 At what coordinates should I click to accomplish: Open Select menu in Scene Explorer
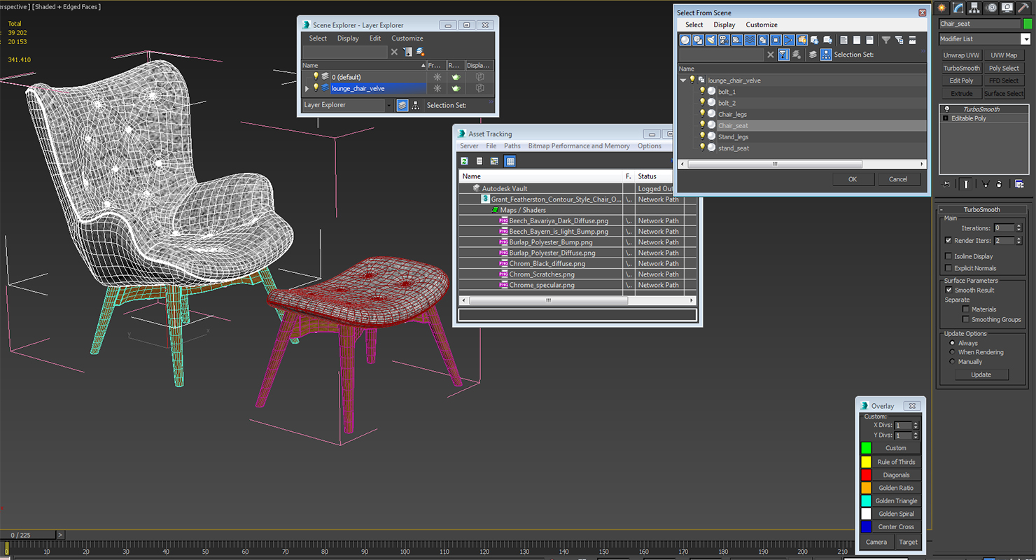[318, 38]
